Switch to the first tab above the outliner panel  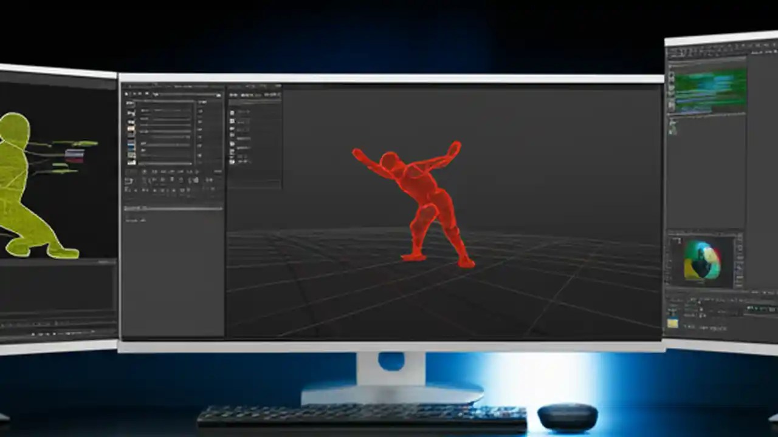tap(234, 94)
